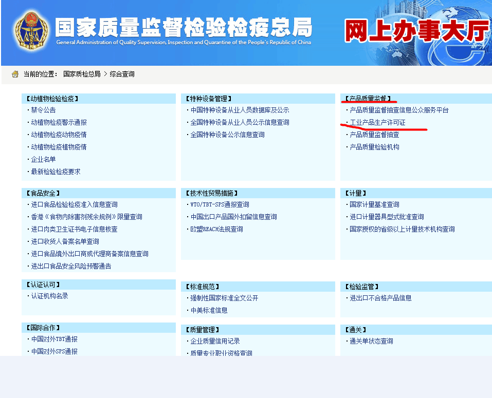Open 进口计量器具型式批准查询 link
Viewport: 492px width, 398px height.
(387, 217)
